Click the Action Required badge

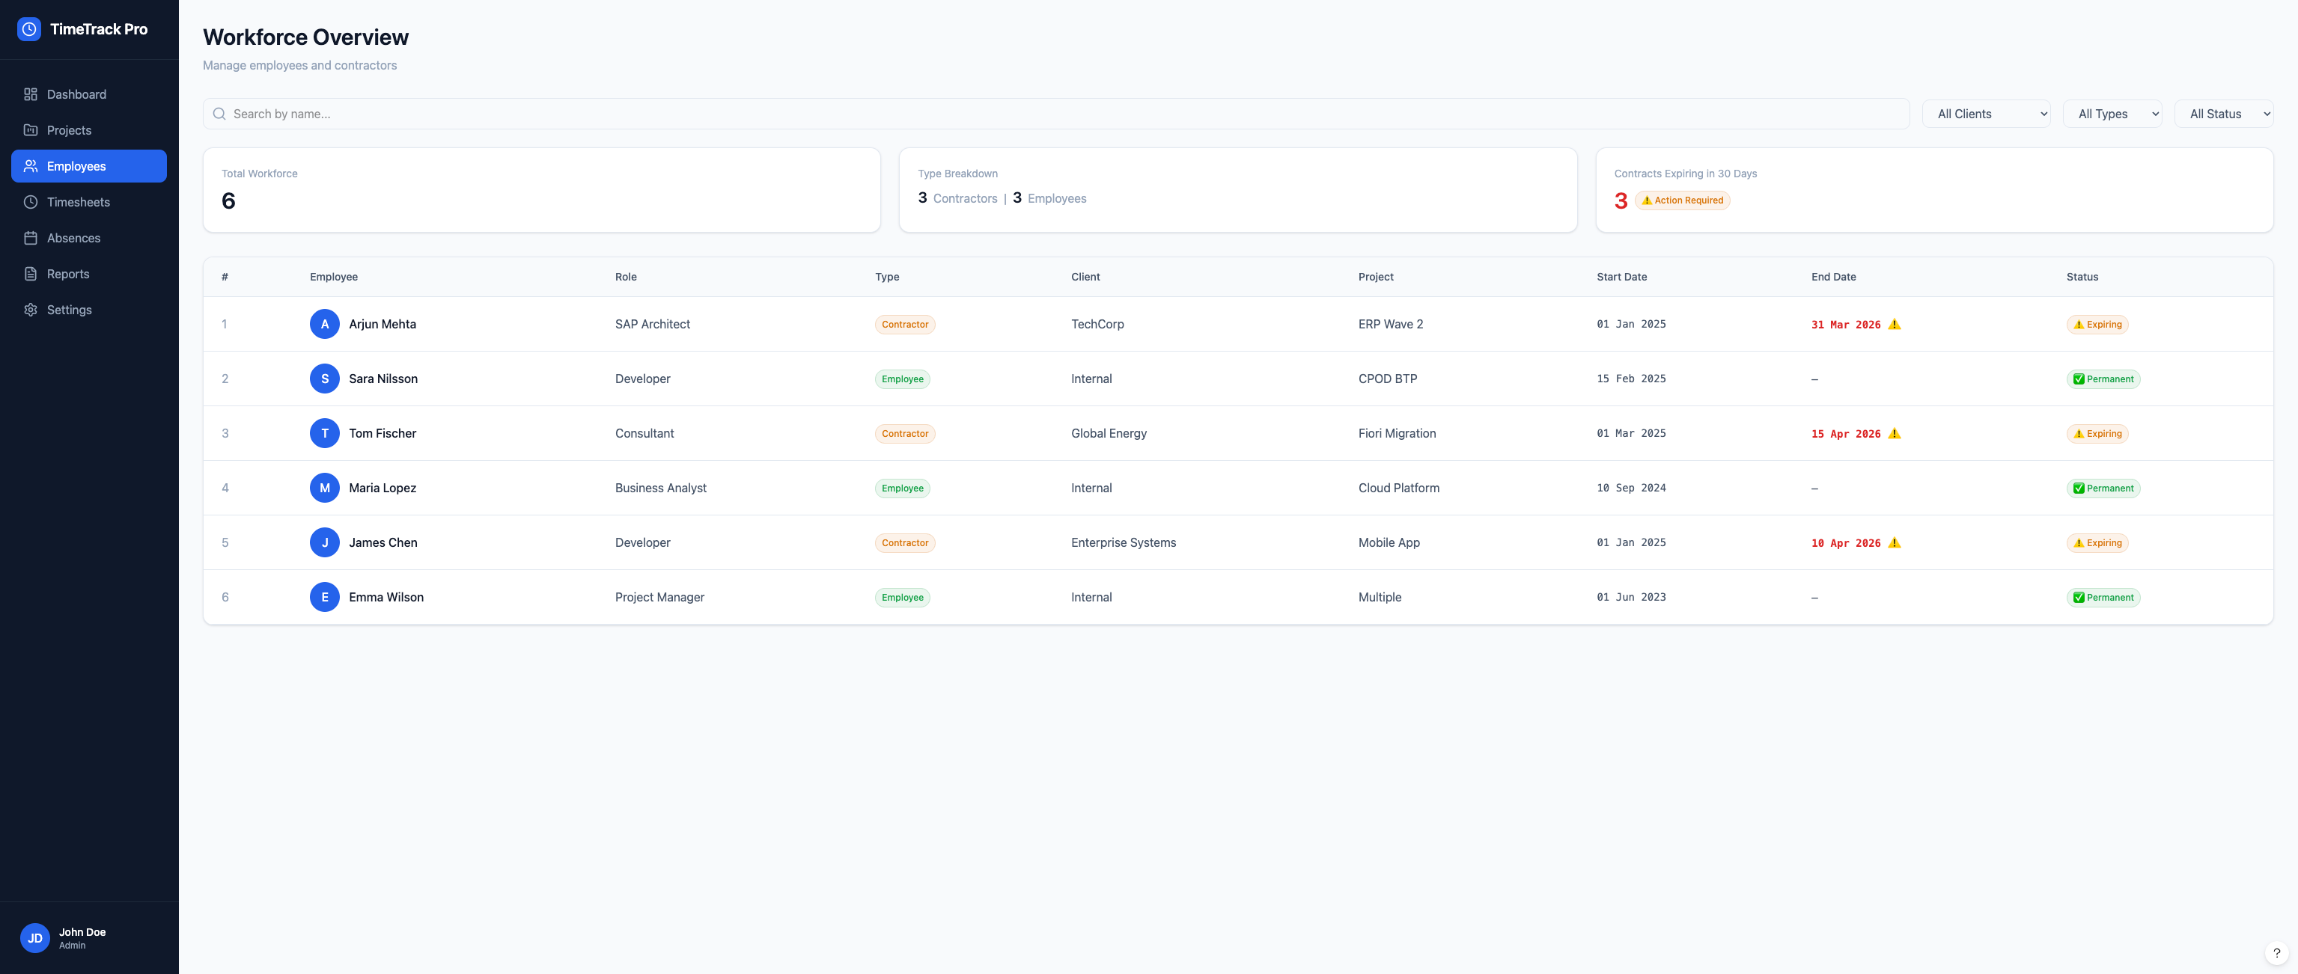1683,200
